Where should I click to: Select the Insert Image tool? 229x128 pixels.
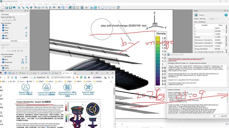pos(95,7)
